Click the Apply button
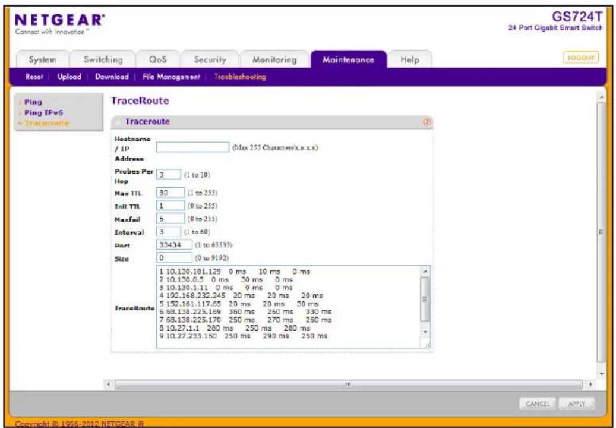This screenshot has height=428, width=616. click(x=577, y=404)
